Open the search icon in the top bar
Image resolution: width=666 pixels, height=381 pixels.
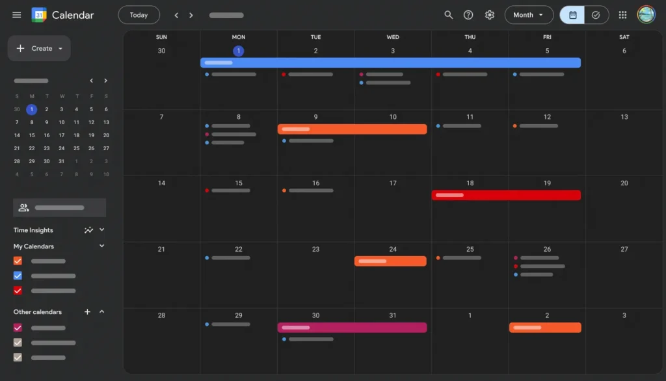click(x=448, y=14)
